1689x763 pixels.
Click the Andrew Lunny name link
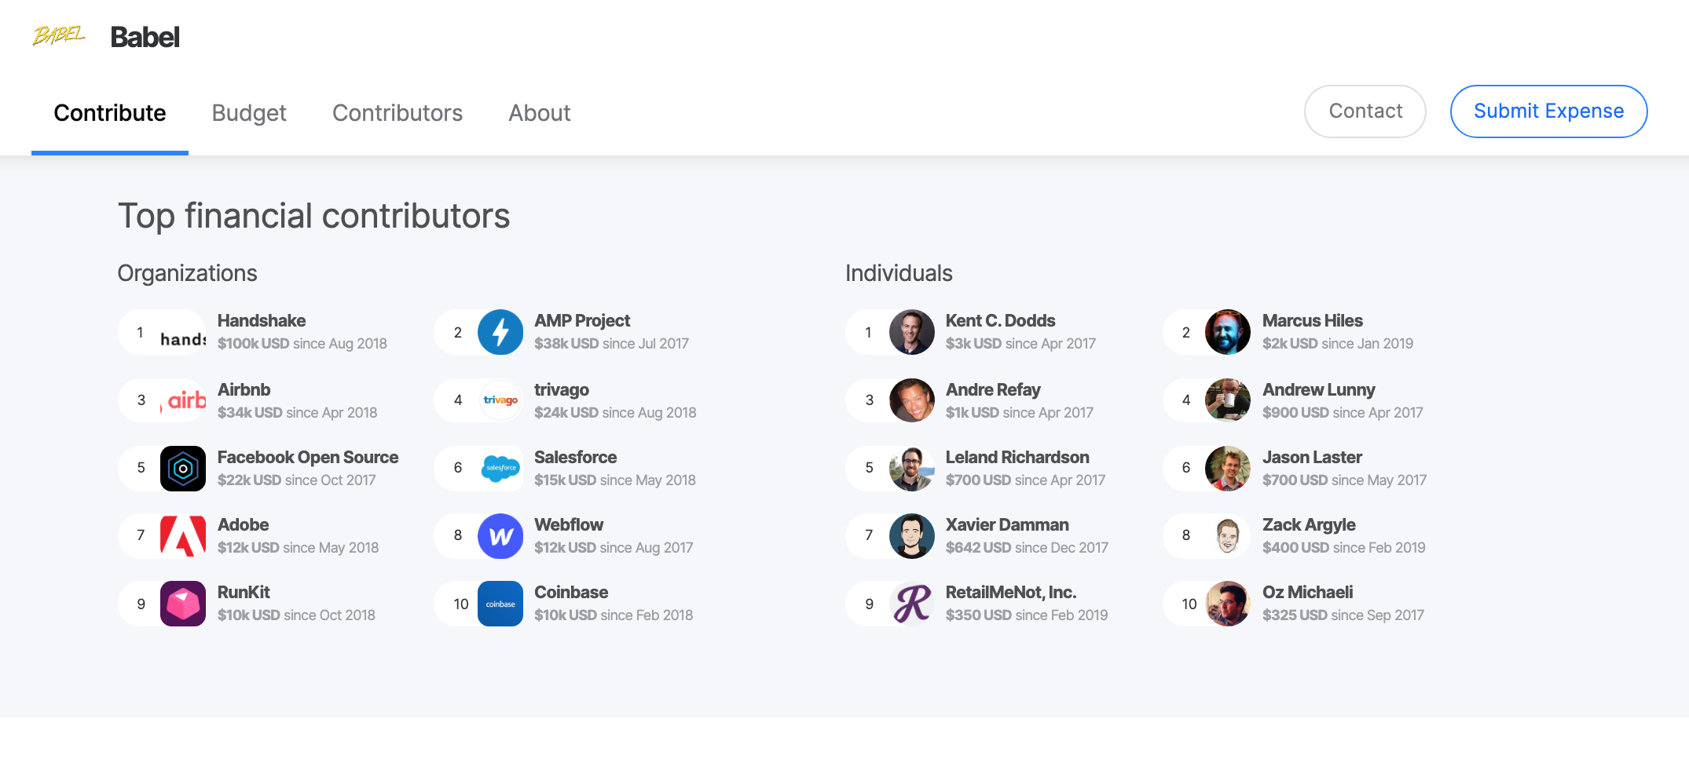point(1319,389)
